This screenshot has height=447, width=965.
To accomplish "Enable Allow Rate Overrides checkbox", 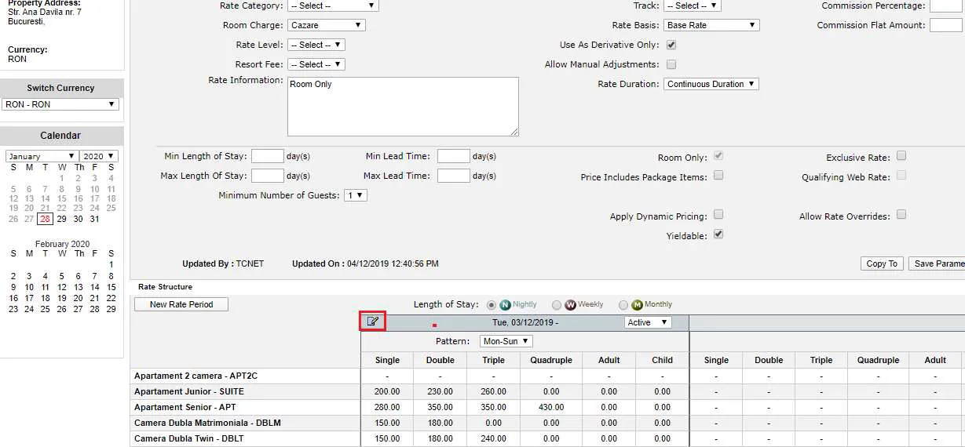I will point(901,215).
